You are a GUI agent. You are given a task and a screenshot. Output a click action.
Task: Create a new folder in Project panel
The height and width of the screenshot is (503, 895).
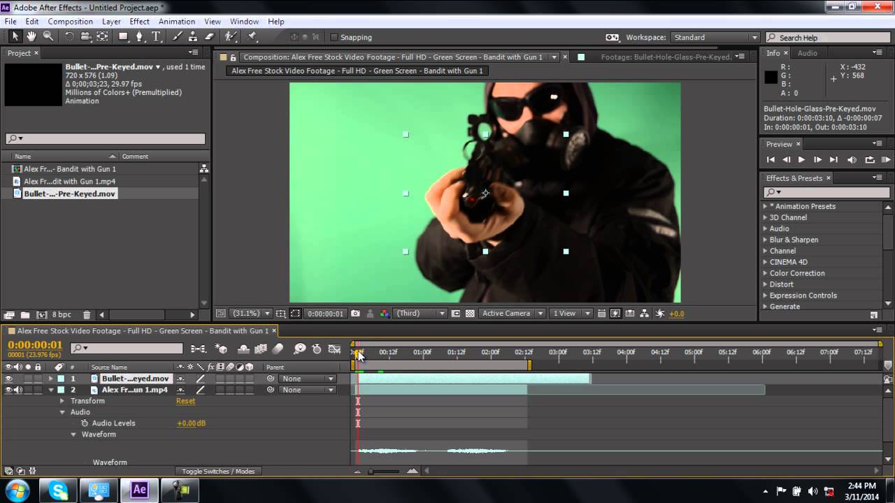(x=25, y=315)
